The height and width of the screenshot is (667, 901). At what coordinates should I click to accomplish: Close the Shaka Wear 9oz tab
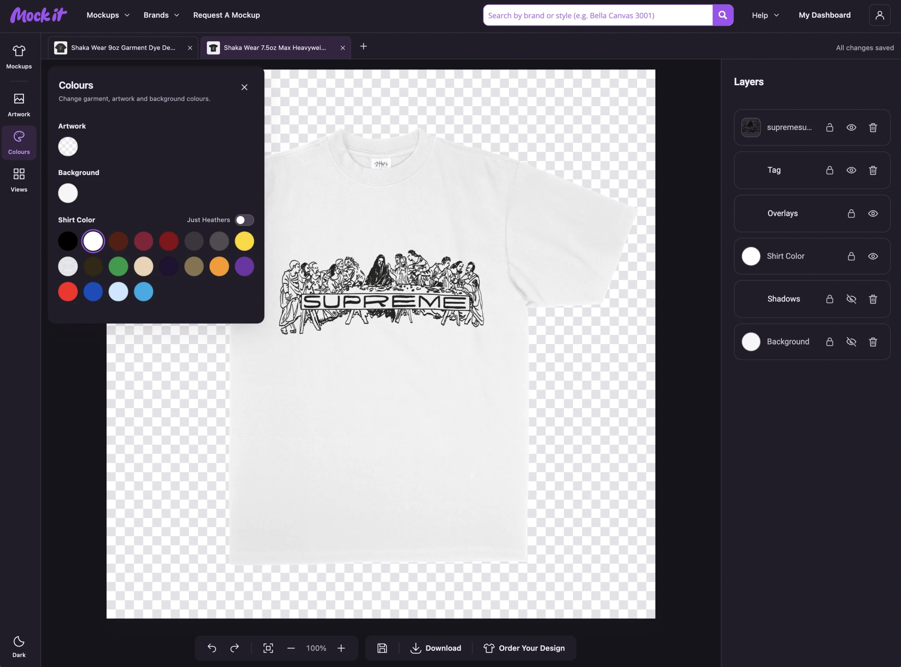[x=190, y=48]
